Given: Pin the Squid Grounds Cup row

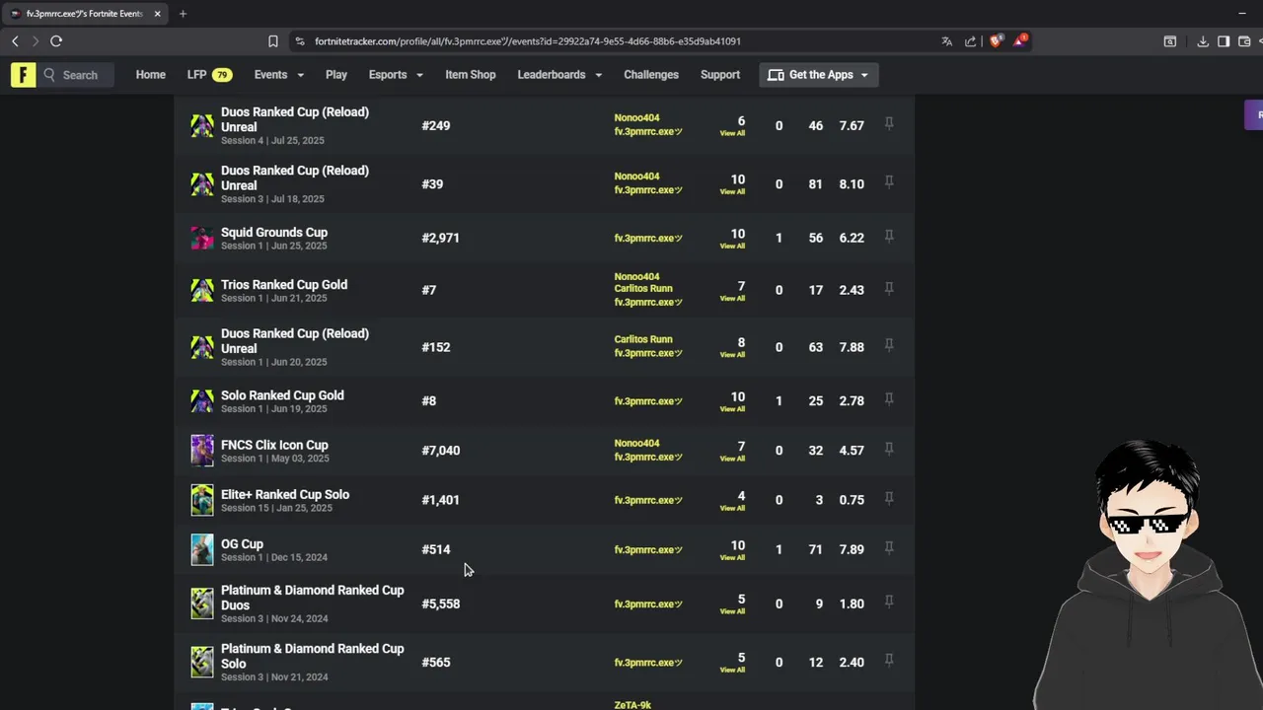Looking at the screenshot, I should (889, 237).
